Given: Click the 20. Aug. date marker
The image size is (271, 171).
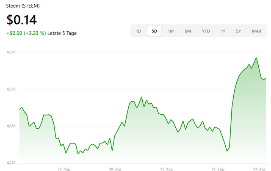Looking at the screenshot, I should (116, 169).
